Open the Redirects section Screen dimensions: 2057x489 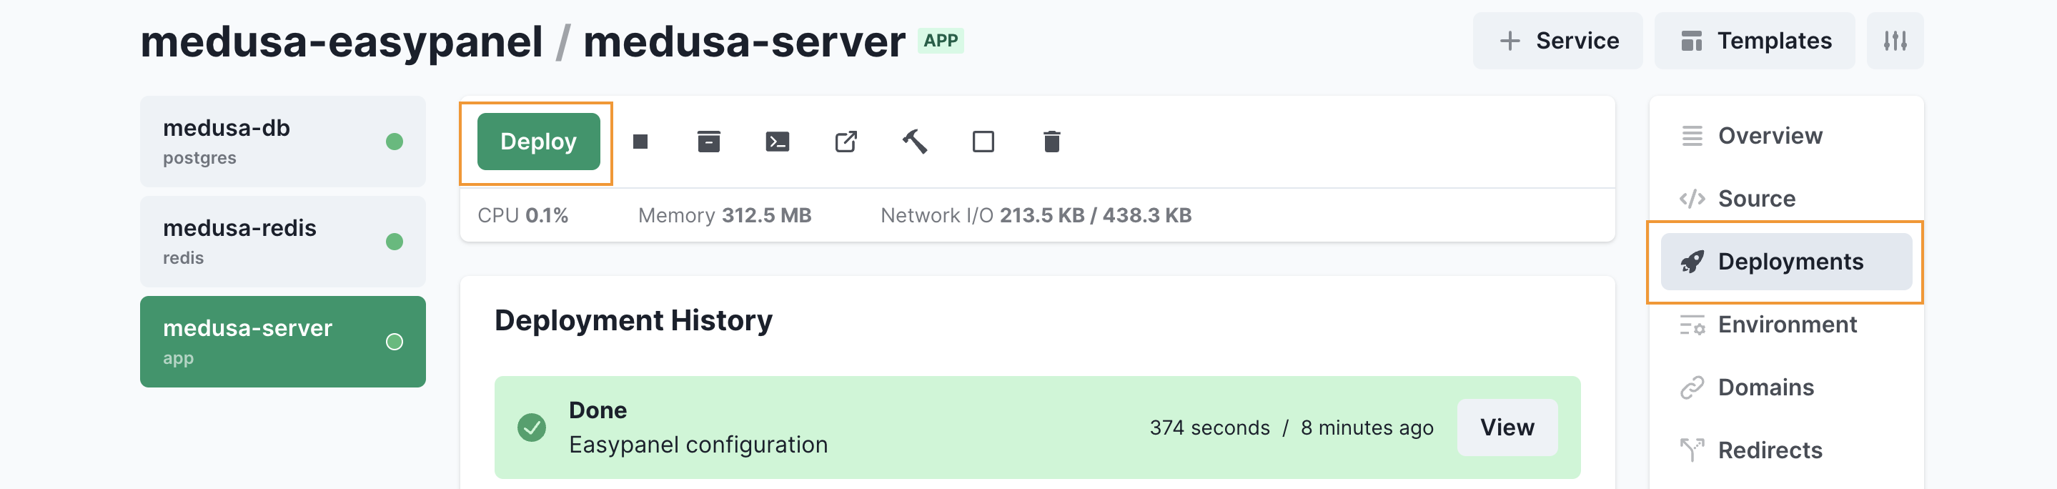click(1785, 450)
